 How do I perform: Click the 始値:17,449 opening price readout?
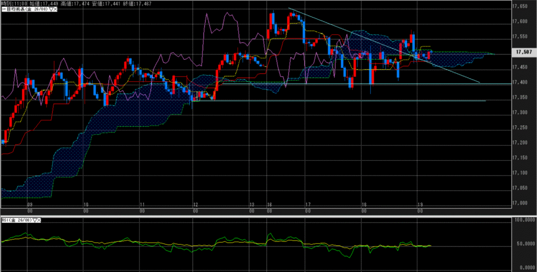(x=45, y=4)
